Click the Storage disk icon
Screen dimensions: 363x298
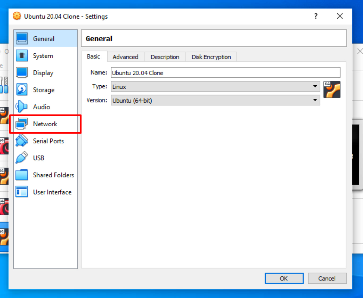[22, 89]
